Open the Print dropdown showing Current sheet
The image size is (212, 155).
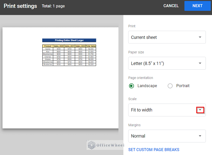coord(167,37)
